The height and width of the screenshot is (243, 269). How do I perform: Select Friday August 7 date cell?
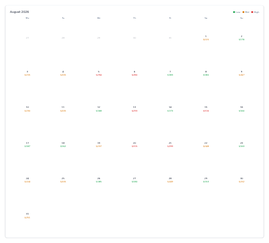tap(170, 73)
